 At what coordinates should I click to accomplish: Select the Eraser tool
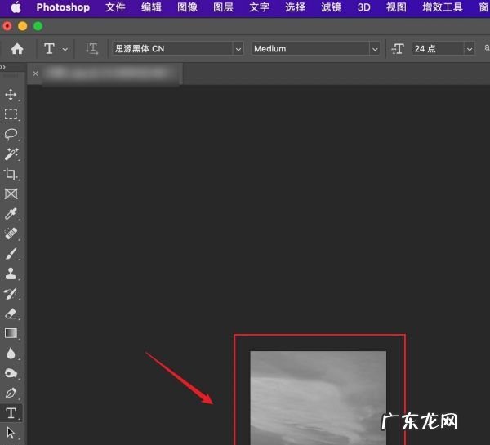click(x=11, y=314)
